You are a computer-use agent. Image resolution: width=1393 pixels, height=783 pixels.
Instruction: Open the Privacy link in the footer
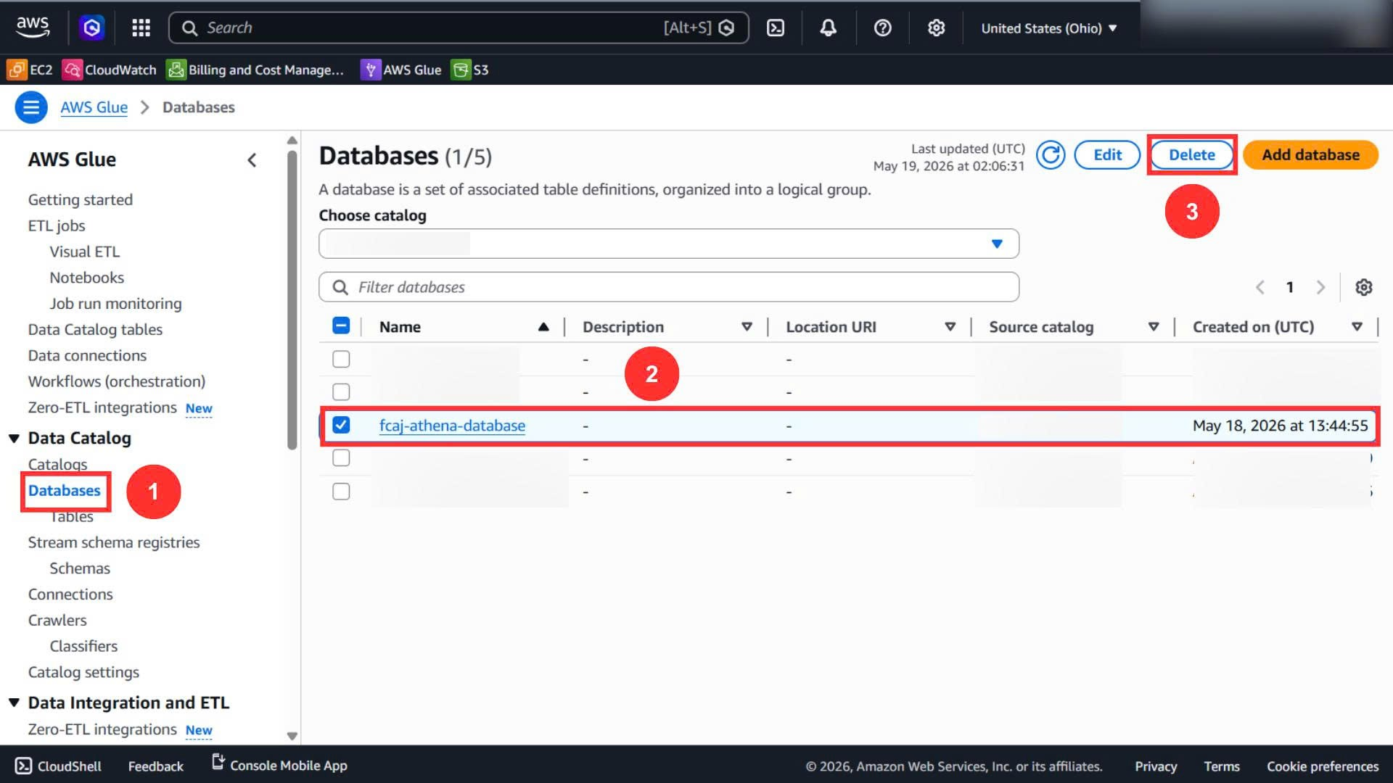[x=1155, y=766]
